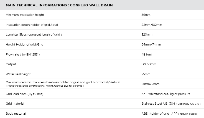Screen dimensions: 204x118
Task: Select the 56mm height value
Action: [146, 15]
